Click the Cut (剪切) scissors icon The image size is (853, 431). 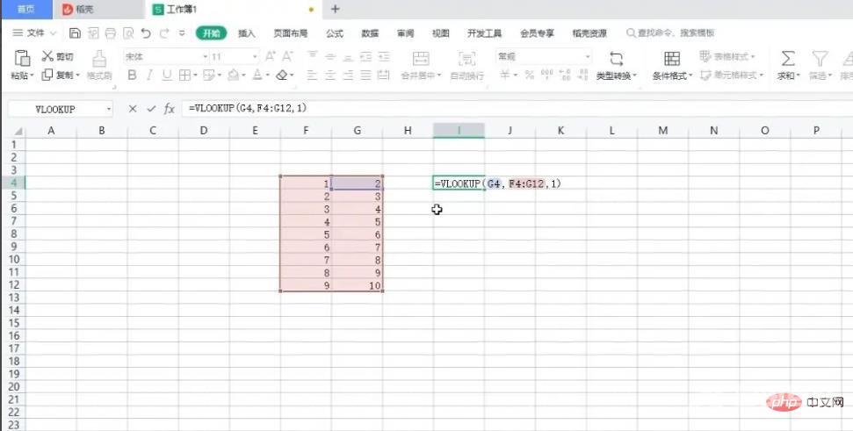(47, 57)
